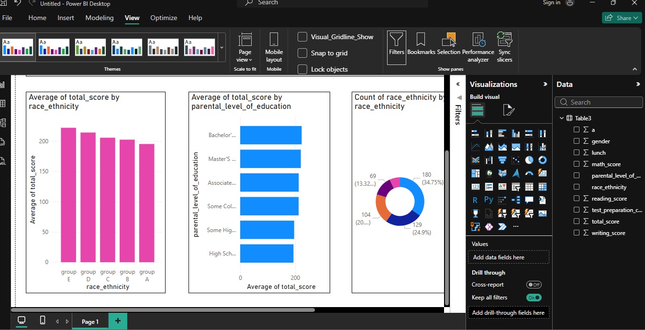645x330 pixels.
Task: Expand the themes gallery dropdown
Action: (222, 47)
